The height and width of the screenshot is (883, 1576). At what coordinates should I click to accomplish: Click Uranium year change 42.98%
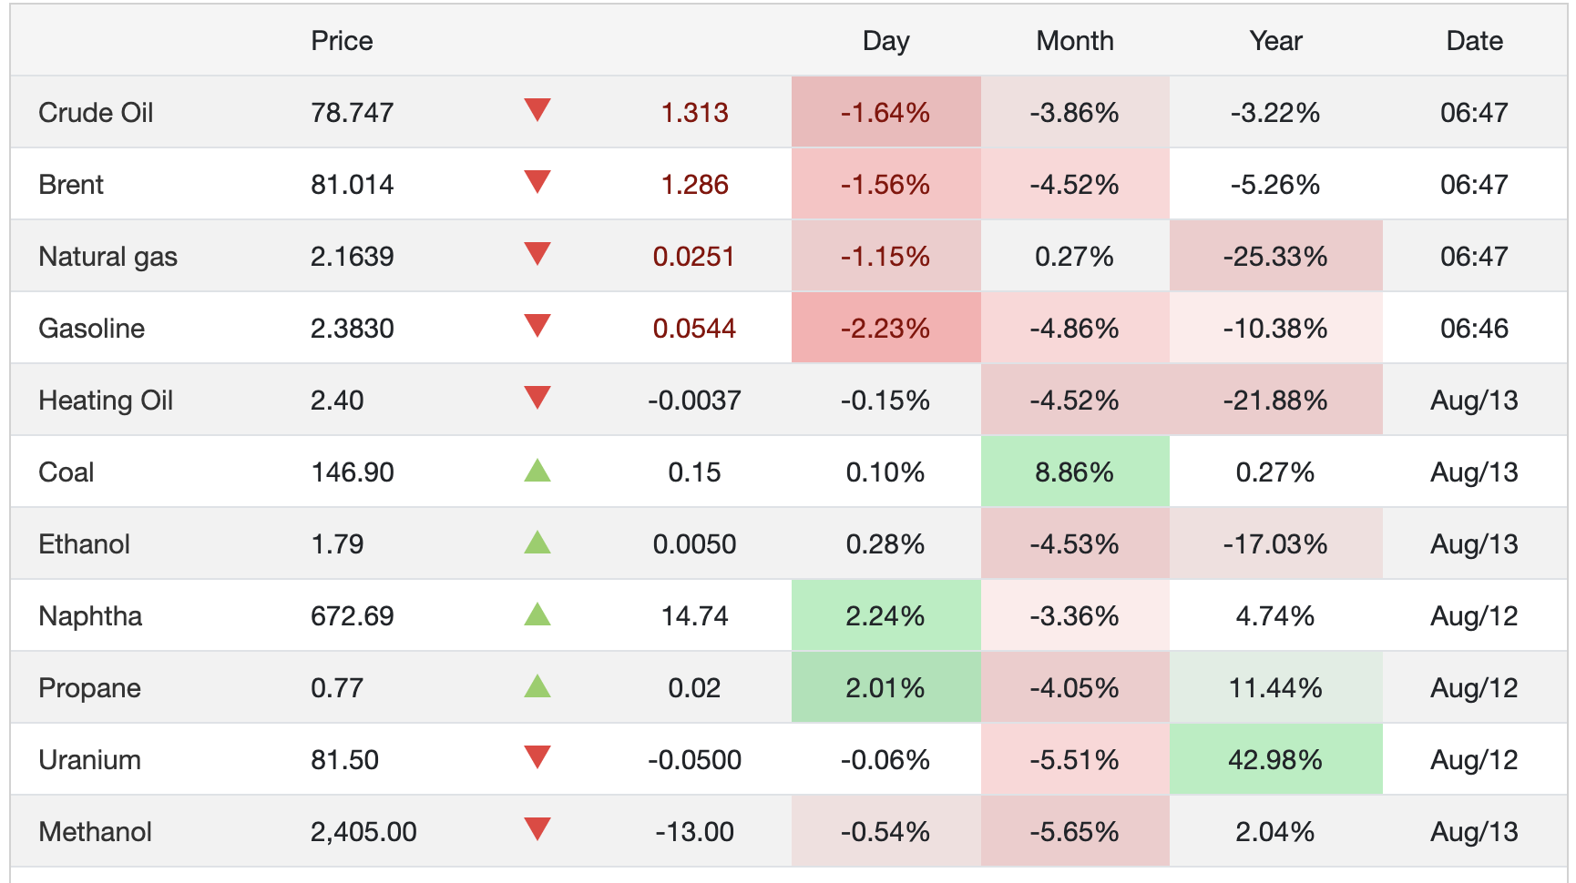[1275, 760]
